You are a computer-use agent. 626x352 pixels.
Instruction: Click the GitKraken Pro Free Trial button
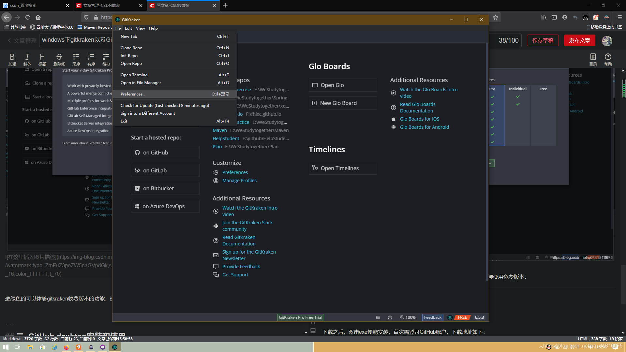tap(300, 317)
